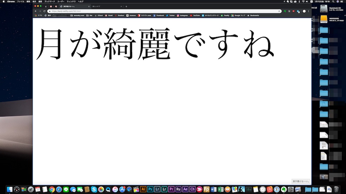
Task: Launch Illustrator from the dock
Action: [x=143, y=189]
